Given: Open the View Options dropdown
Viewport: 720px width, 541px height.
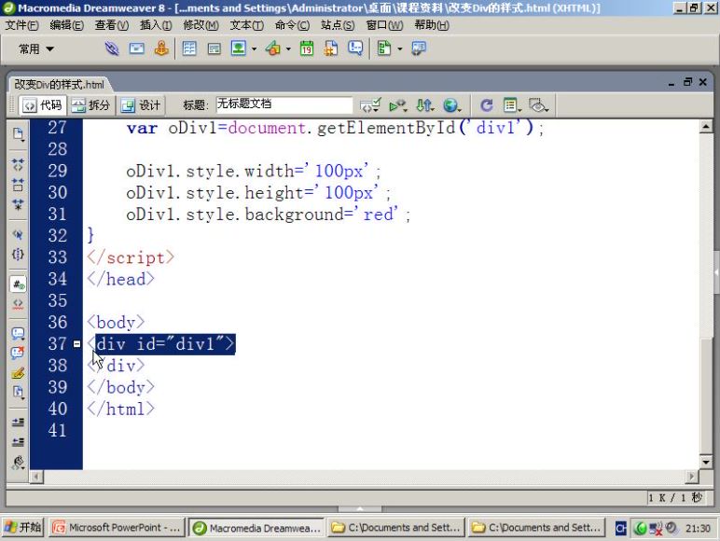Looking at the screenshot, I should [512, 105].
